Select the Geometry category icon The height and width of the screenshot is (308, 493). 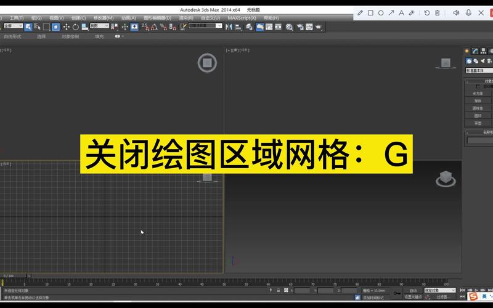(x=469, y=61)
